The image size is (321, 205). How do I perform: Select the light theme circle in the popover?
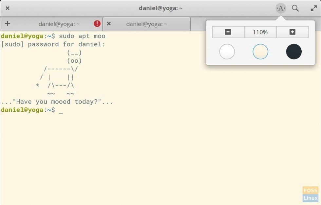(227, 52)
